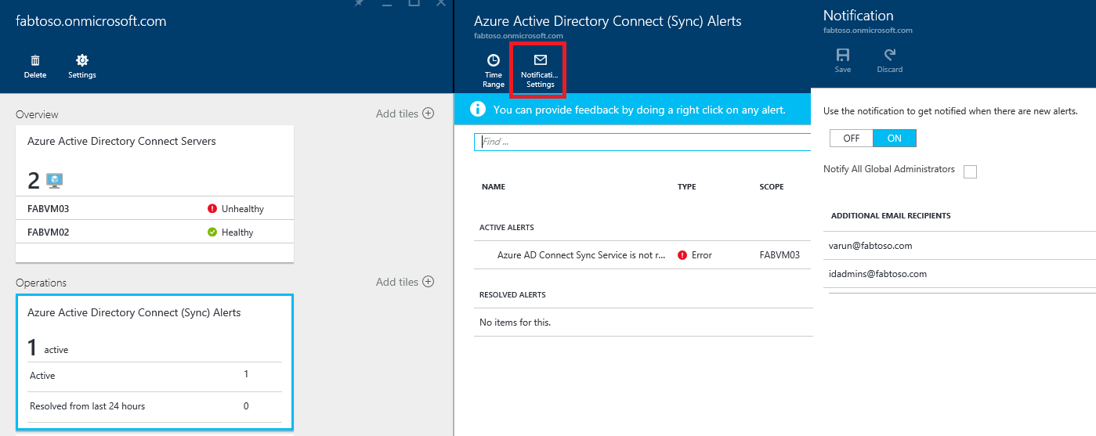
Task: Click the info icon in feedback banner
Action: click(478, 109)
